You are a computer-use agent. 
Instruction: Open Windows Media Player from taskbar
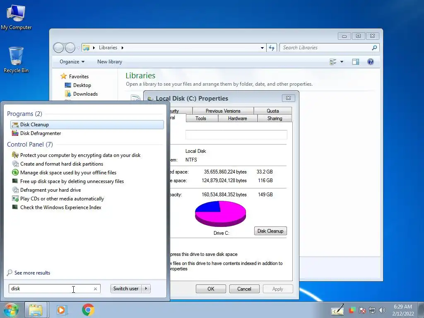pos(61,310)
